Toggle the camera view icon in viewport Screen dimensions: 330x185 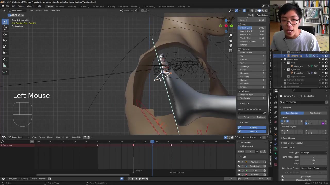[231, 45]
